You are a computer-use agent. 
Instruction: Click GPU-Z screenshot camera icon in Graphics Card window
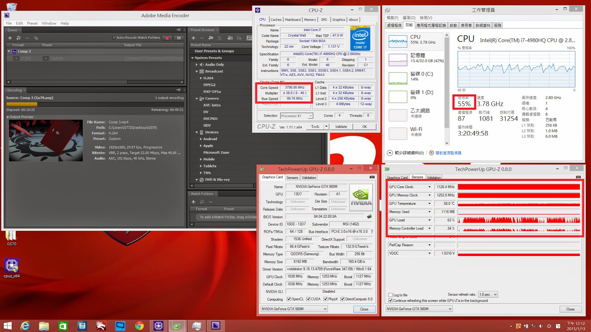coord(372,177)
